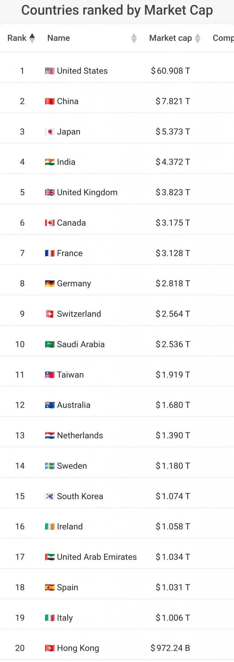Viewport: 234px width, 662px height.
Task: Sort by Name column arrows
Action: click(134, 38)
